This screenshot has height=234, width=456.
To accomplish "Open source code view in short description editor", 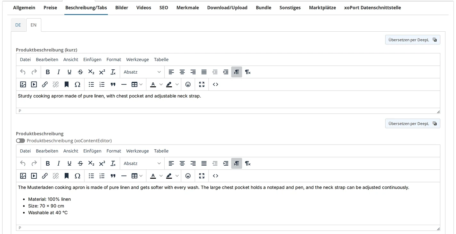I will 216,84.
